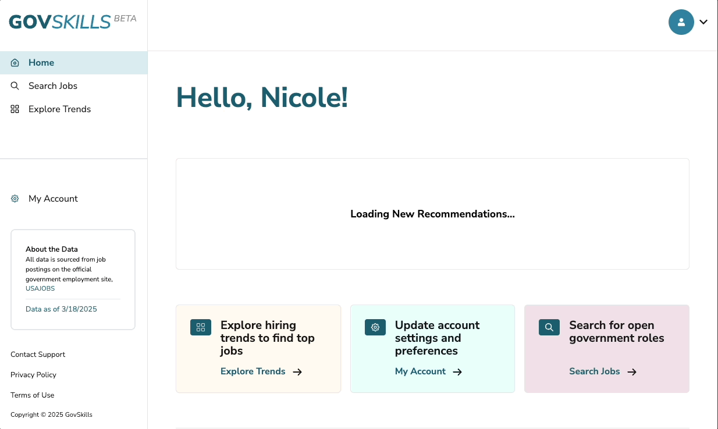Open the USAJOBS link
718x429 pixels.
[40, 288]
